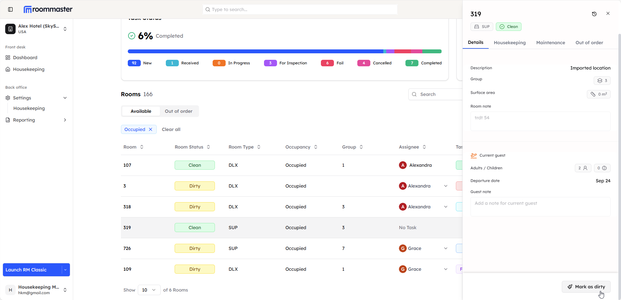
Task: Open the rows per page dropdown
Action: (149, 290)
